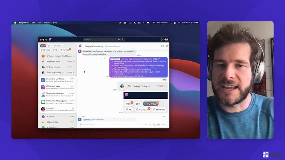The image size is (285, 160).
Task: Click the battery status icon in the menu bar
Action: click(x=148, y=23)
